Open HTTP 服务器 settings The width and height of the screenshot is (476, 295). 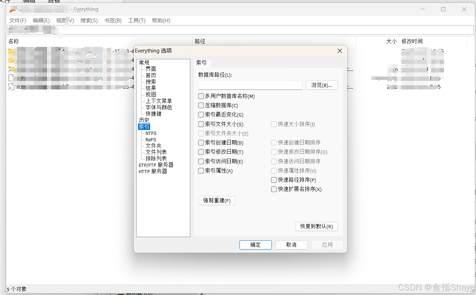tap(153, 171)
